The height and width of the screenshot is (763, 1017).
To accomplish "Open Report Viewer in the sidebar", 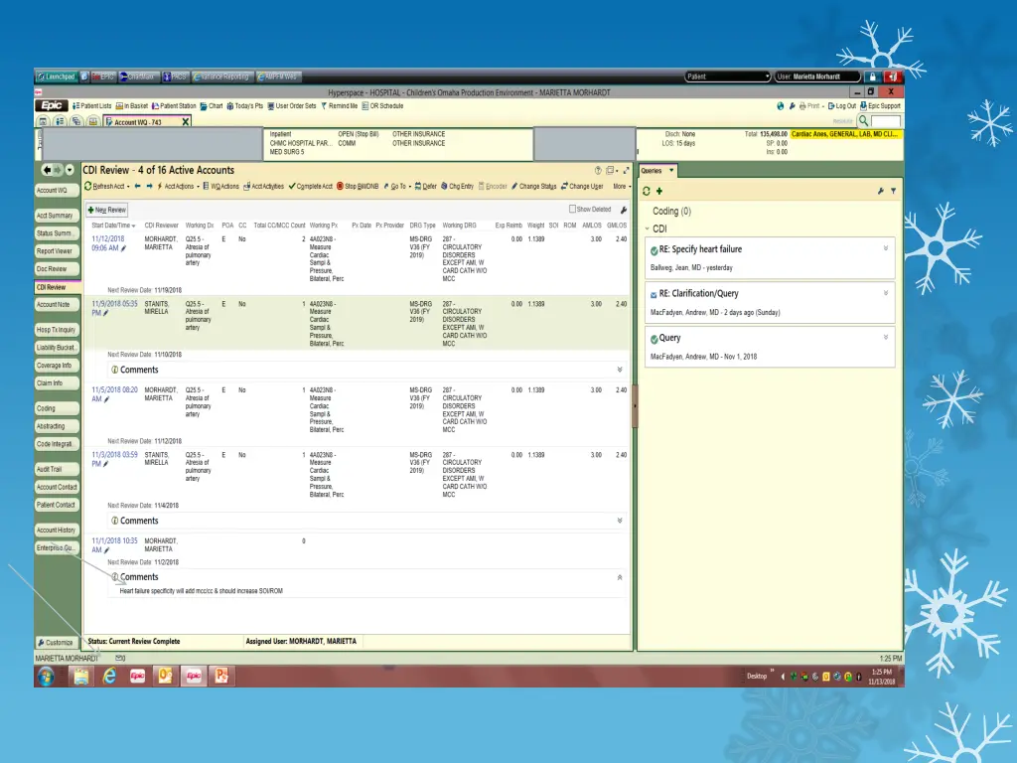I will click(57, 251).
